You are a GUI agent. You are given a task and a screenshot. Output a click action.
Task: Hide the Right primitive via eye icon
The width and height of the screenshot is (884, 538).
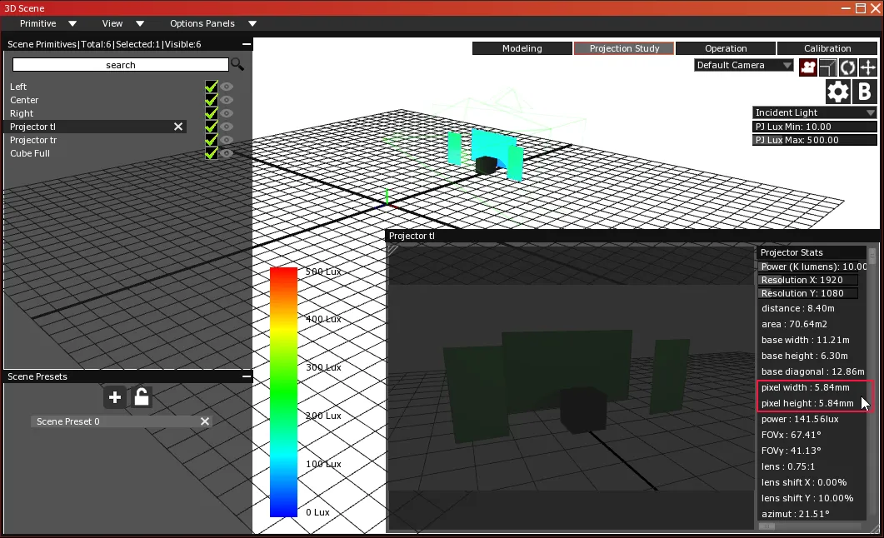point(227,113)
